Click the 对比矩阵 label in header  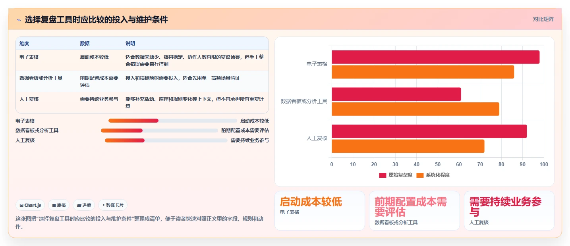543,19
